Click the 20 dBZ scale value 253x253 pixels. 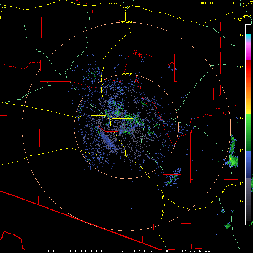point(241,134)
